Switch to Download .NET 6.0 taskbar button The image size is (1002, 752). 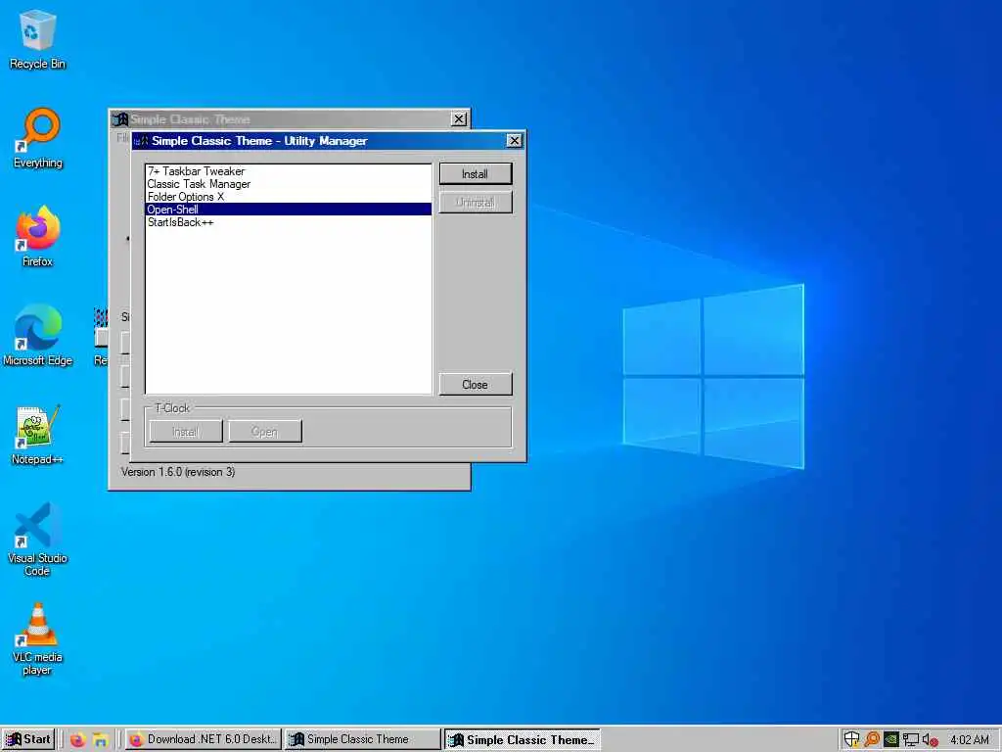tap(204, 739)
